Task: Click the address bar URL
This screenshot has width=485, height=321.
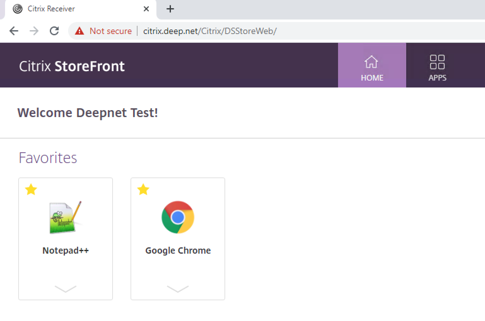Action: tap(210, 31)
